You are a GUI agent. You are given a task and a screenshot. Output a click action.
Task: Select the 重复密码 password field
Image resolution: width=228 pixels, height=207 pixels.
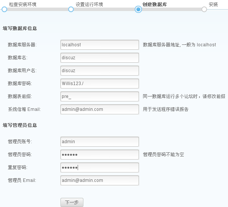[100, 167]
